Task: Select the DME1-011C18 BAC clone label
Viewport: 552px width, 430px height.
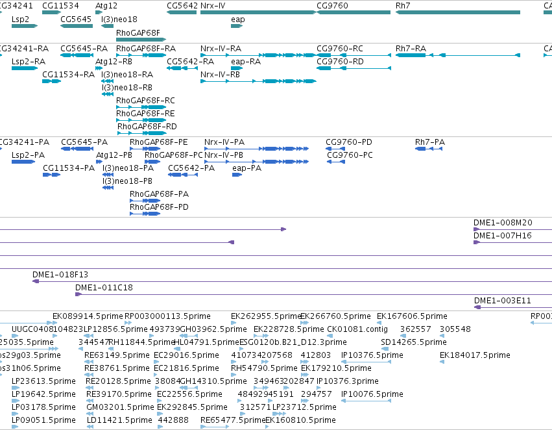Action: (x=104, y=288)
